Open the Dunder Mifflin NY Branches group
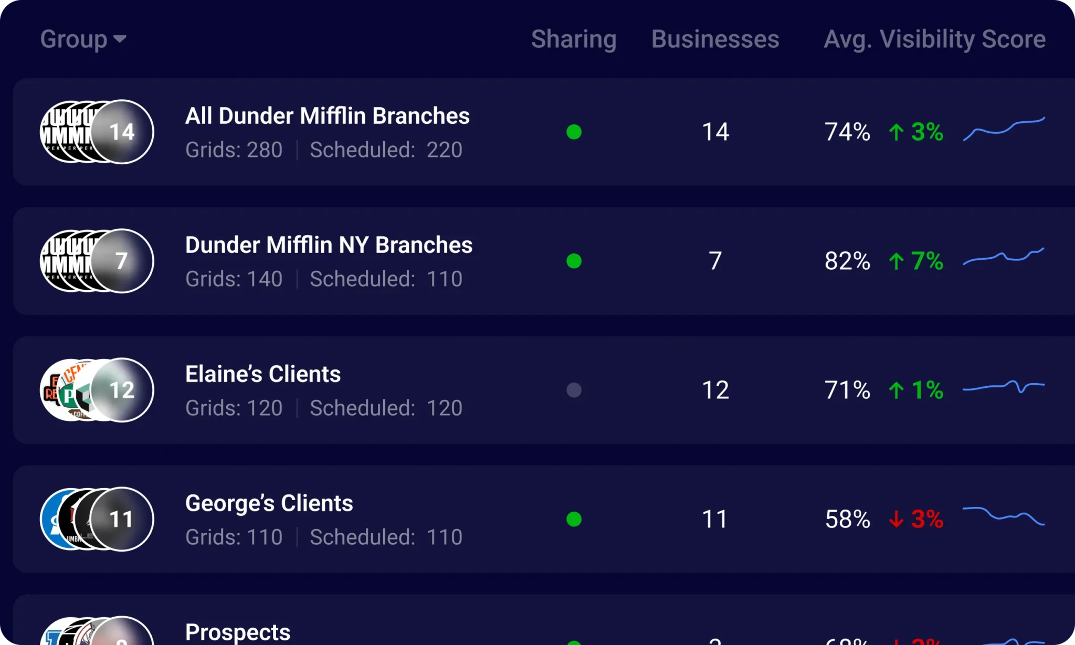The height and width of the screenshot is (645, 1075). [x=329, y=245]
